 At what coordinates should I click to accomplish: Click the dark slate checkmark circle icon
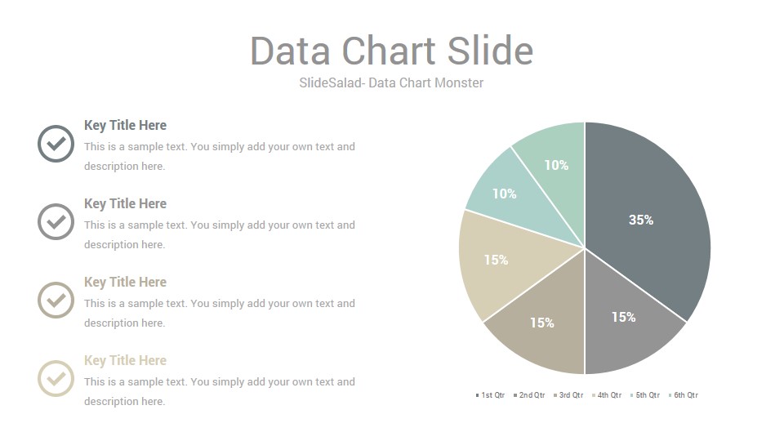(56, 144)
